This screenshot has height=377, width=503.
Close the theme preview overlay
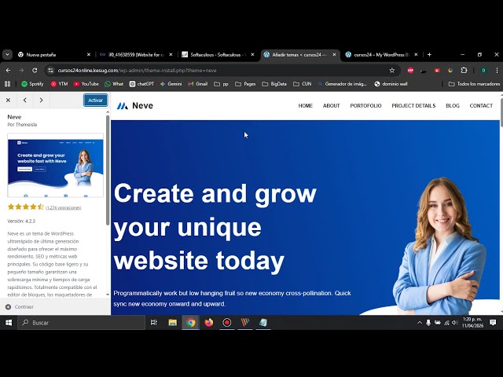tap(9, 101)
